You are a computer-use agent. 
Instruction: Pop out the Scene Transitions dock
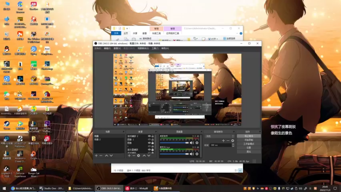234,132
